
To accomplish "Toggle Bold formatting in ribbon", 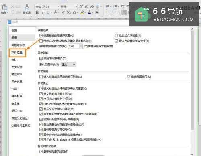I will click(37, 12).
